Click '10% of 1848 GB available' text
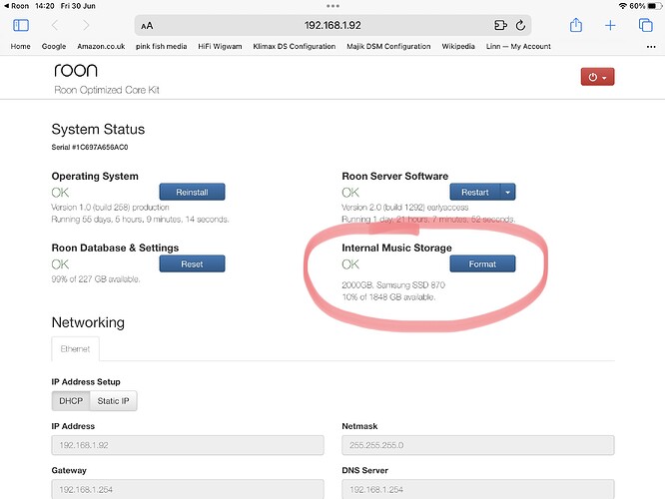Image resolution: width=665 pixels, height=499 pixels. point(388,297)
